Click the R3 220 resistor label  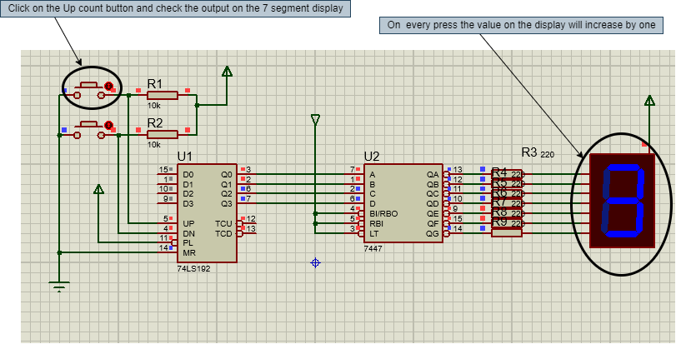tap(537, 152)
